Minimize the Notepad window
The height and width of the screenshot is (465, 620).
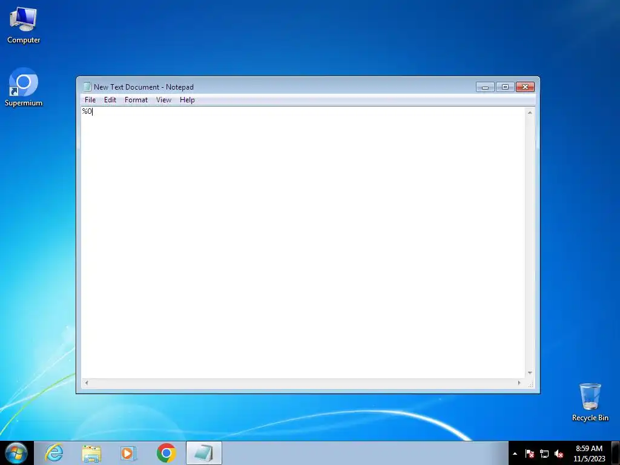coord(485,87)
